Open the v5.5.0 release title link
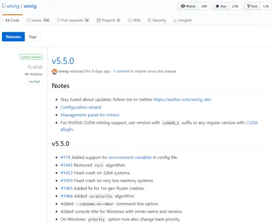 63,61
